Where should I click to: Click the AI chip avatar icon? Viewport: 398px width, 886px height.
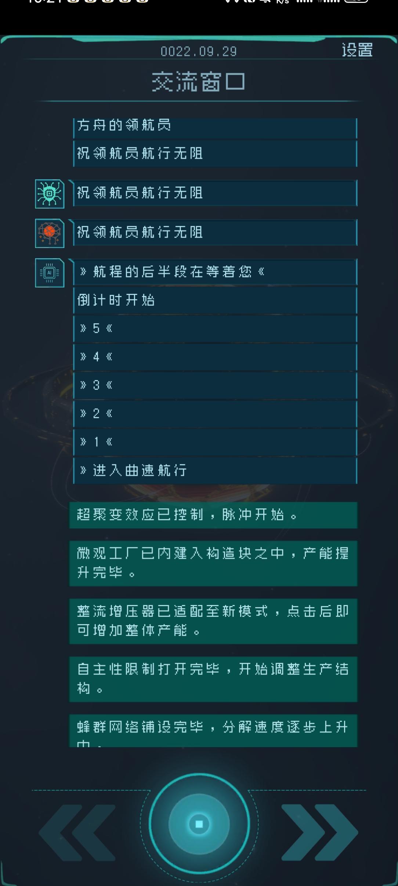coord(50,273)
